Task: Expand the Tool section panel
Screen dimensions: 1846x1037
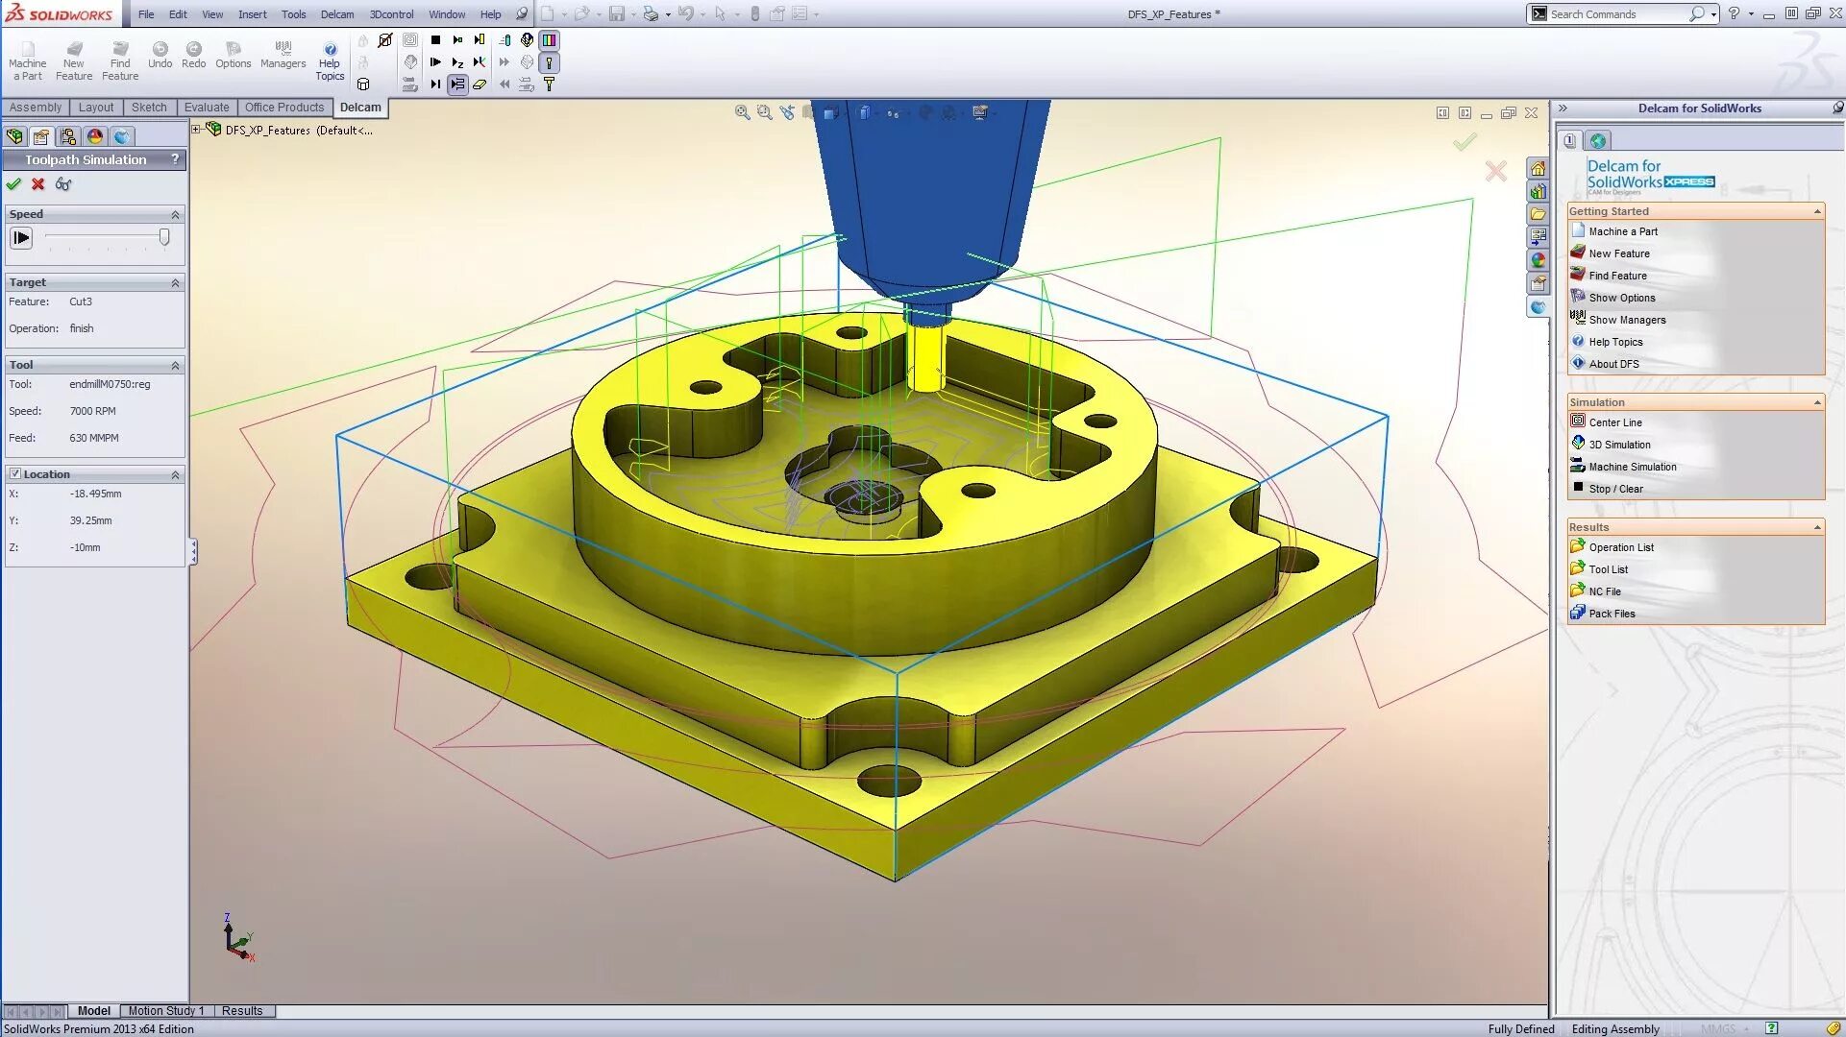Action: point(175,365)
